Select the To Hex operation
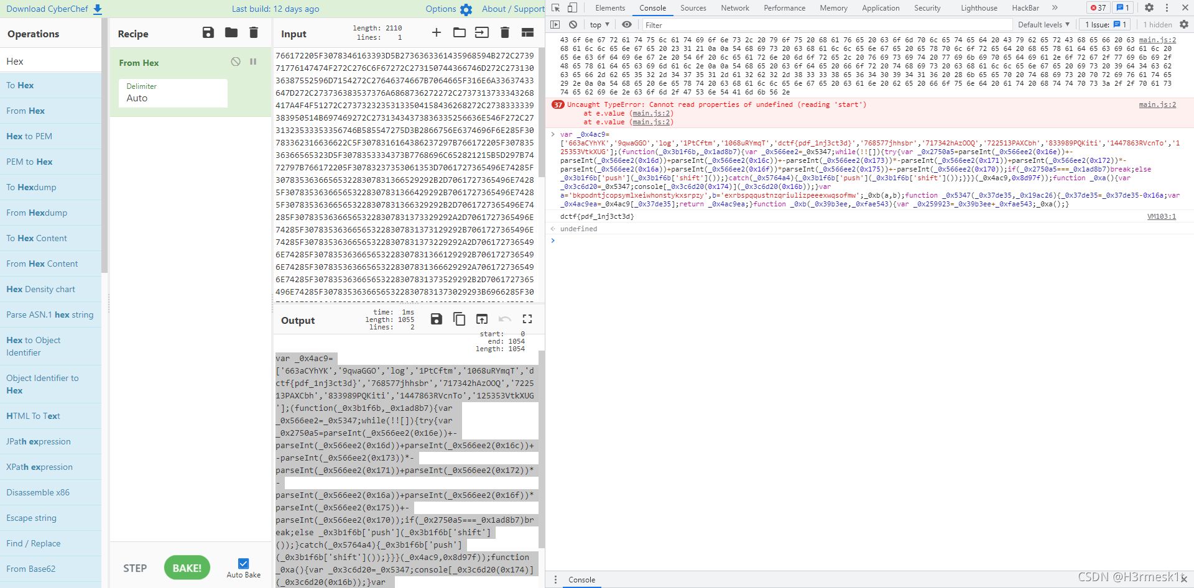This screenshot has width=1194, height=588. pos(50,85)
